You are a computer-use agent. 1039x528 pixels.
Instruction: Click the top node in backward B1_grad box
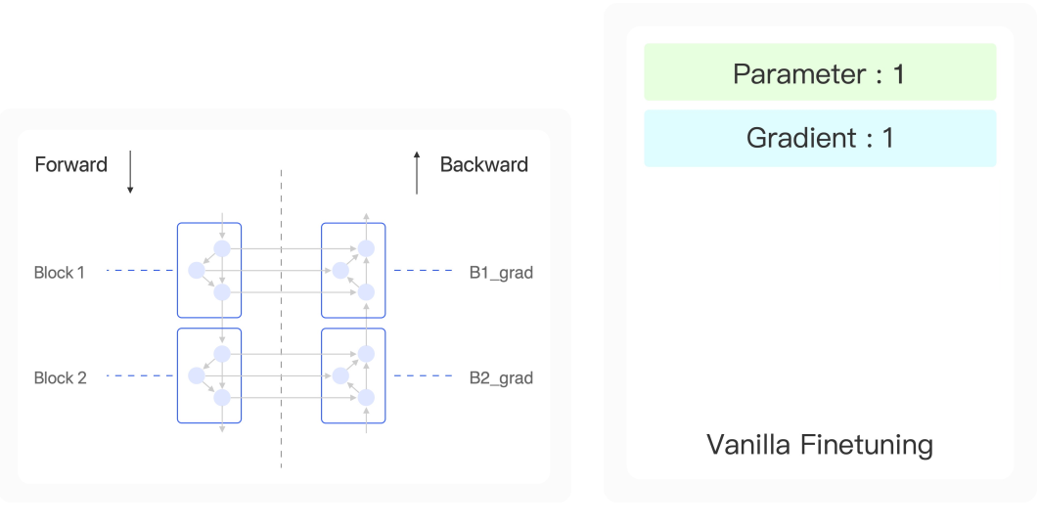[366, 248]
